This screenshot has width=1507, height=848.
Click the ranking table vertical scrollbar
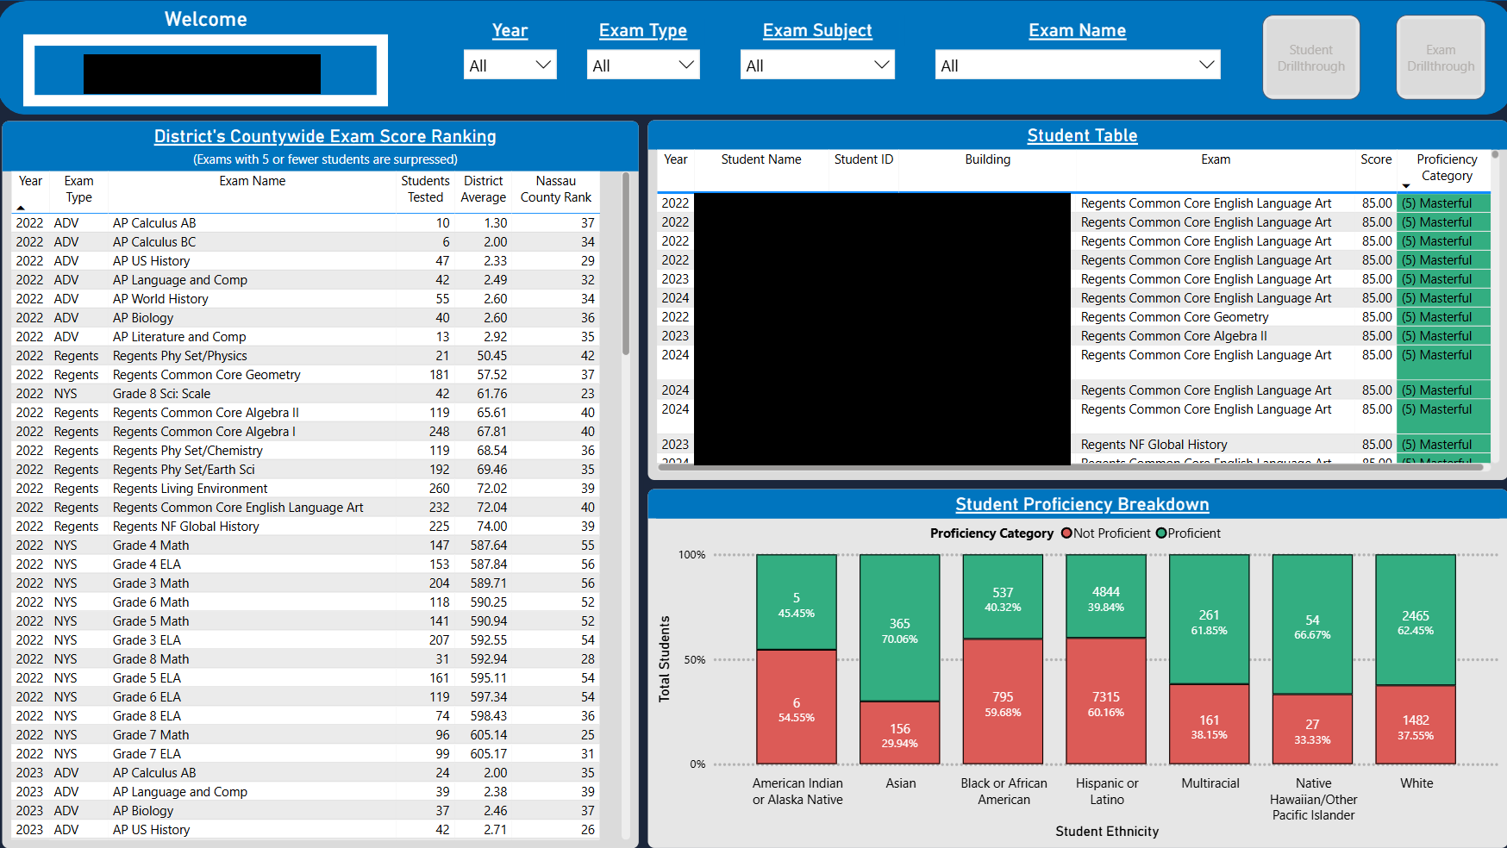[x=626, y=263]
